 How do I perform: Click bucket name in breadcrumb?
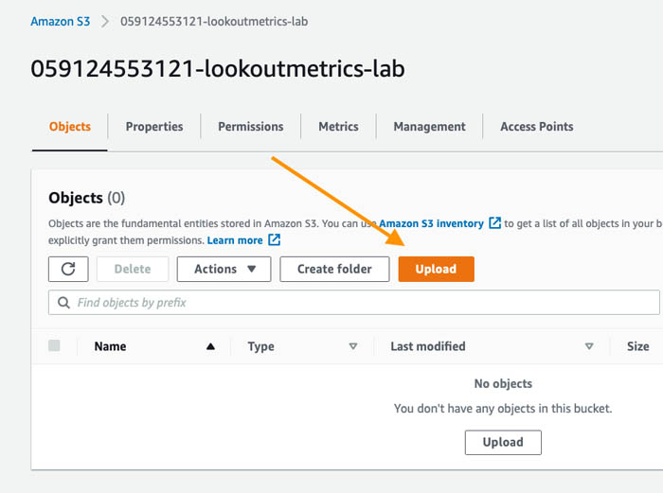[214, 22]
